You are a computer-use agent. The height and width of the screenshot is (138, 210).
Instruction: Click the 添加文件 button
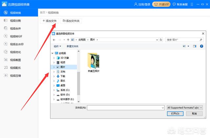point(50,21)
